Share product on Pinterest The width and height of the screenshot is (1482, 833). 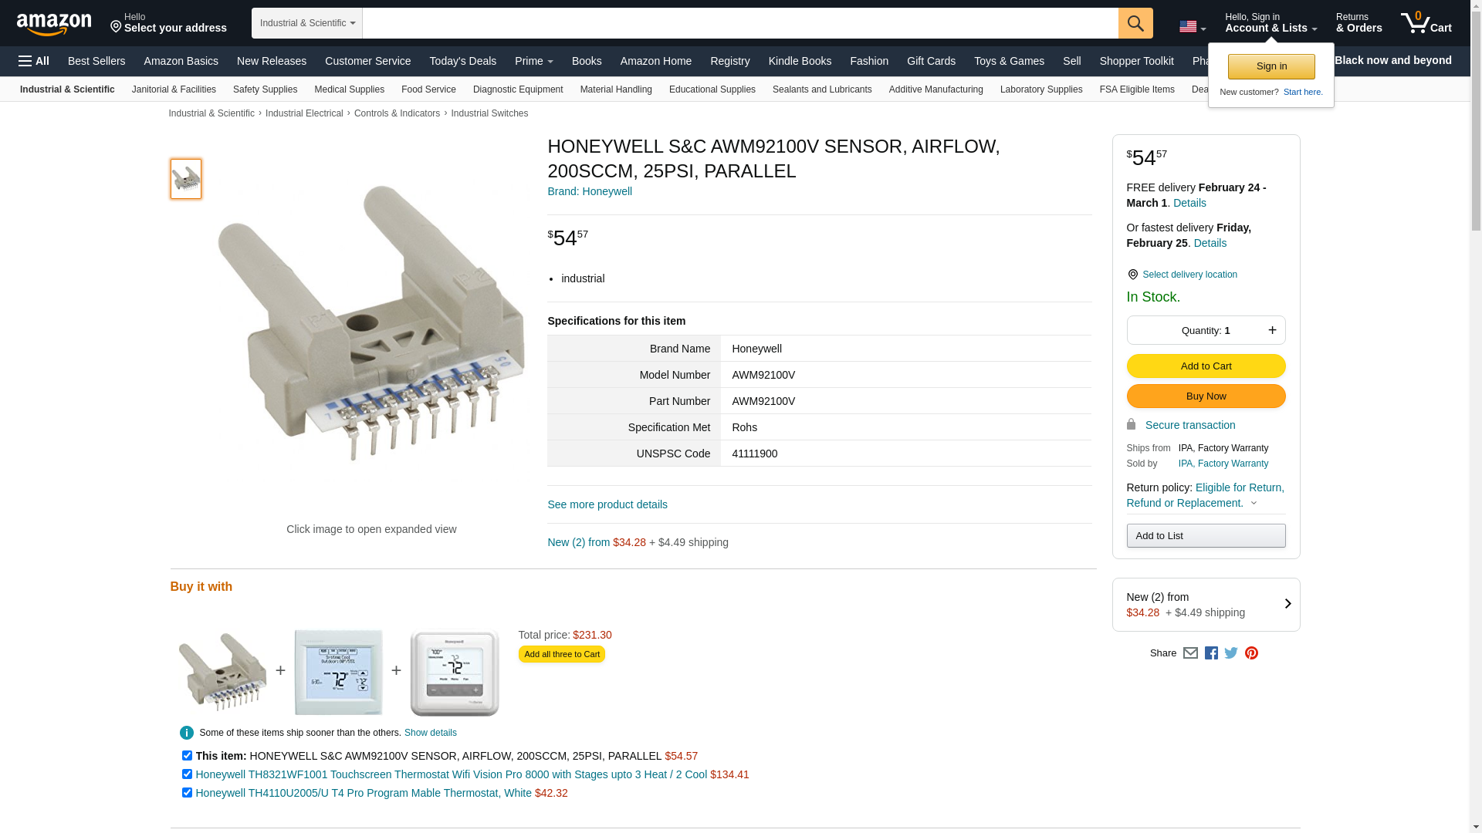(x=1251, y=653)
